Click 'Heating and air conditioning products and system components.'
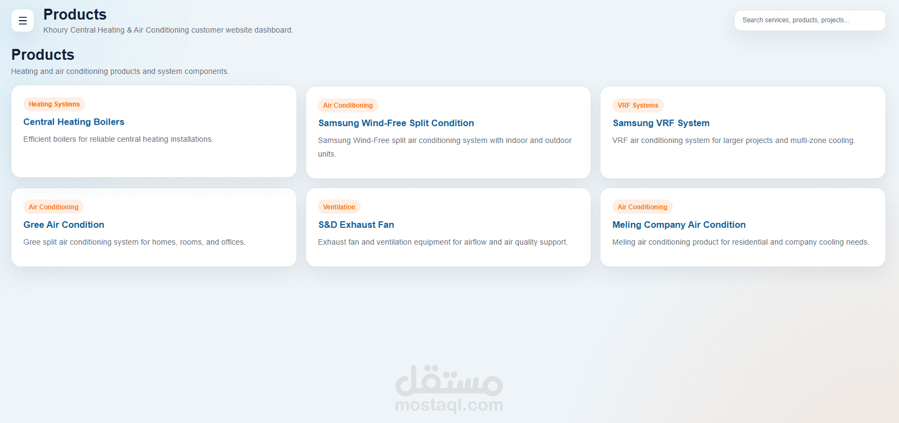The height and width of the screenshot is (423, 899). click(120, 71)
